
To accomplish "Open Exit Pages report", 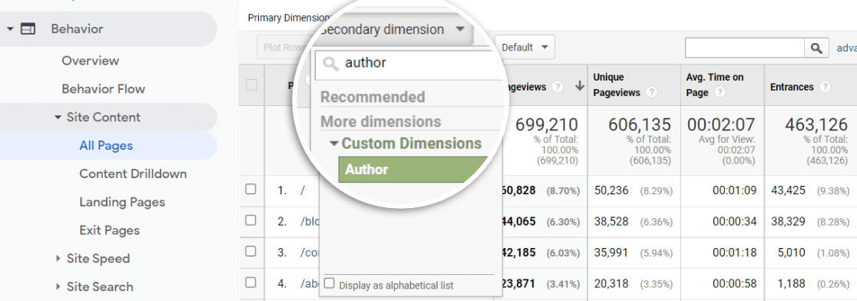I will coord(109,230).
